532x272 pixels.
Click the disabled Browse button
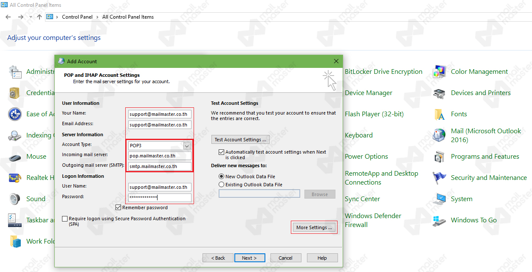click(x=320, y=194)
